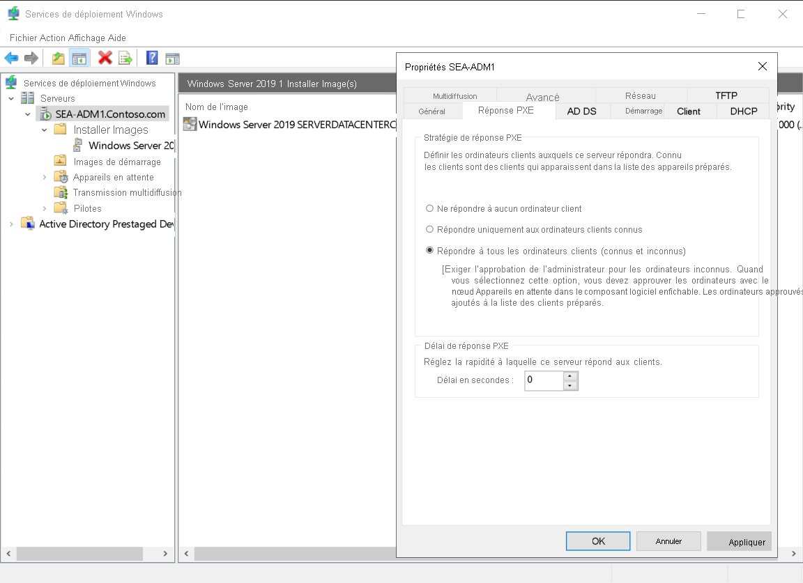Click the OK button

[597, 541]
